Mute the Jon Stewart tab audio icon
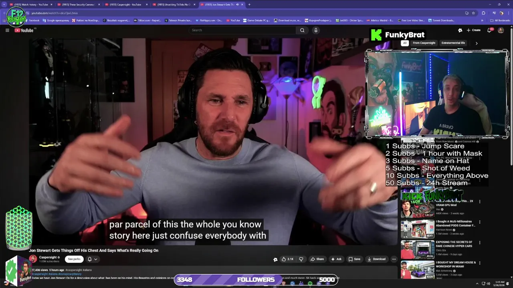This screenshot has height=288, width=513. (238, 4)
